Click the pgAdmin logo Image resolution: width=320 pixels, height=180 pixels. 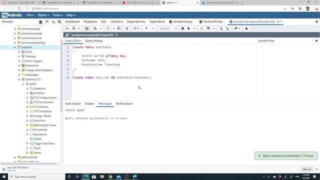click(x=11, y=15)
